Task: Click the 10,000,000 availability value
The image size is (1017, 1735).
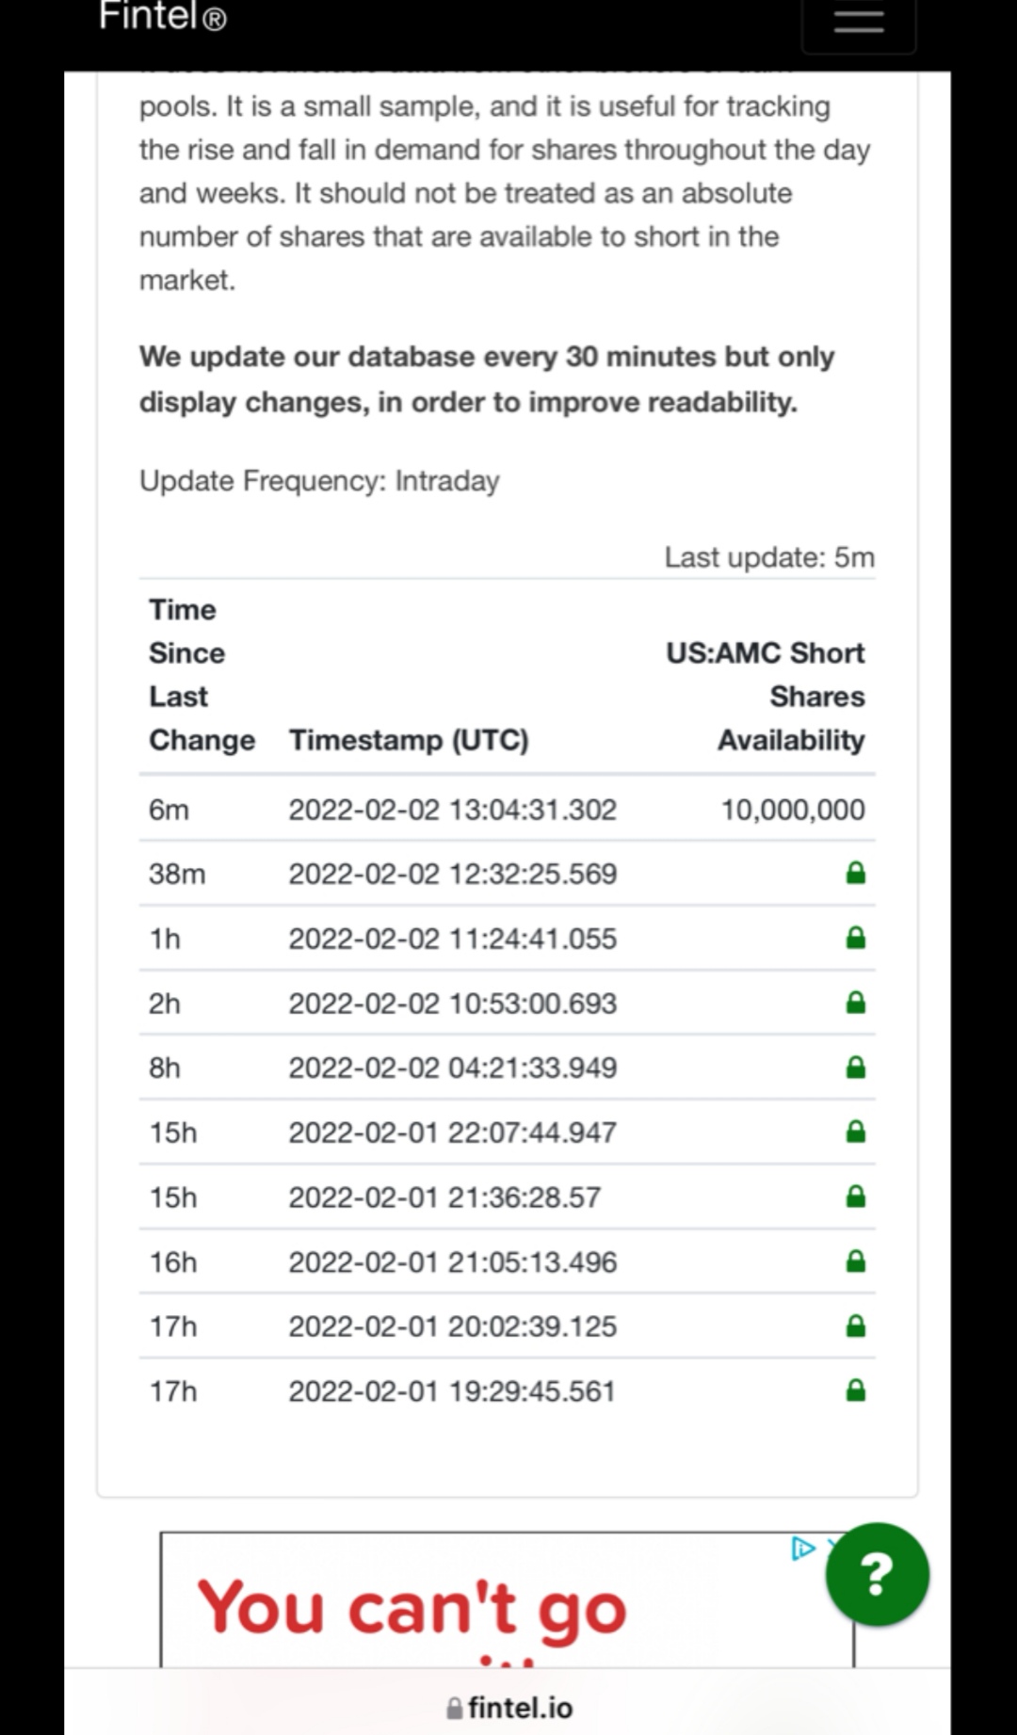Action: pyautogui.click(x=793, y=810)
